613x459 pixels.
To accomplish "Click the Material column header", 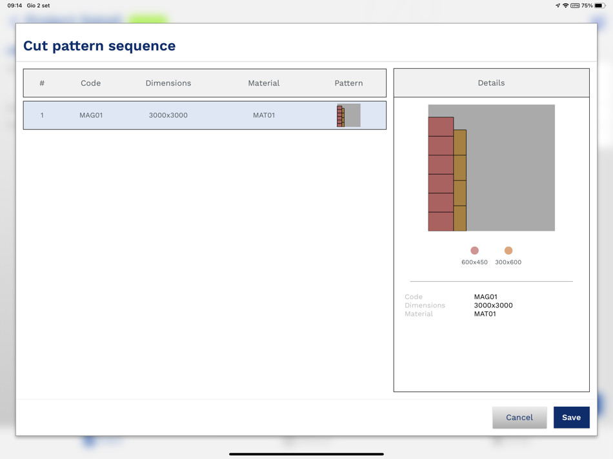I will click(x=264, y=83).
